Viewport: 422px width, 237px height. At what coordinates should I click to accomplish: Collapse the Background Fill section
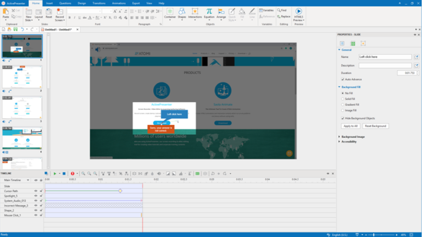[x=339, y=87]
